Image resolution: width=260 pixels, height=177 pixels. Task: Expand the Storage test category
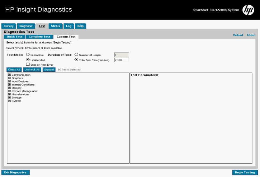pos(10,97)
